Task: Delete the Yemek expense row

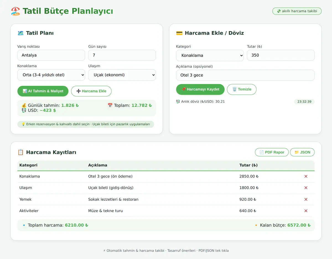Action: (x=306, y=199)
